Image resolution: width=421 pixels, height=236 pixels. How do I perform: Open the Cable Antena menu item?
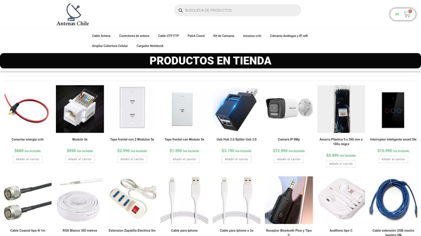[x=101, y=36]
